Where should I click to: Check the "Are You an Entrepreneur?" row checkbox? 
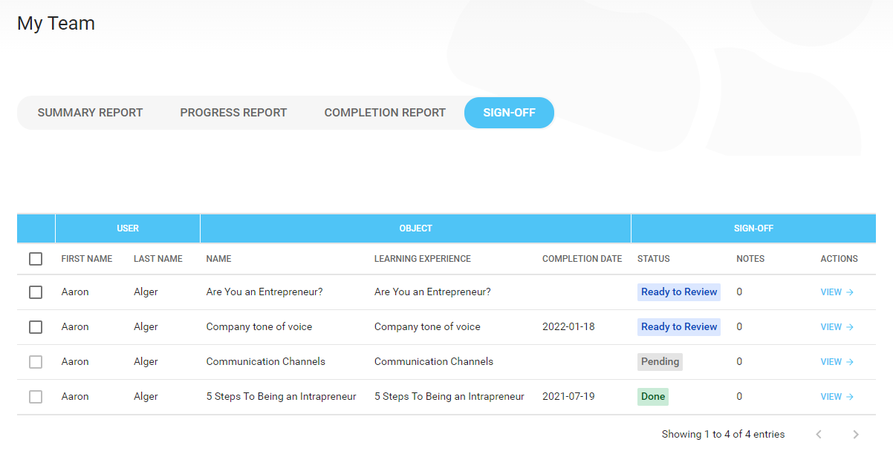35,292
